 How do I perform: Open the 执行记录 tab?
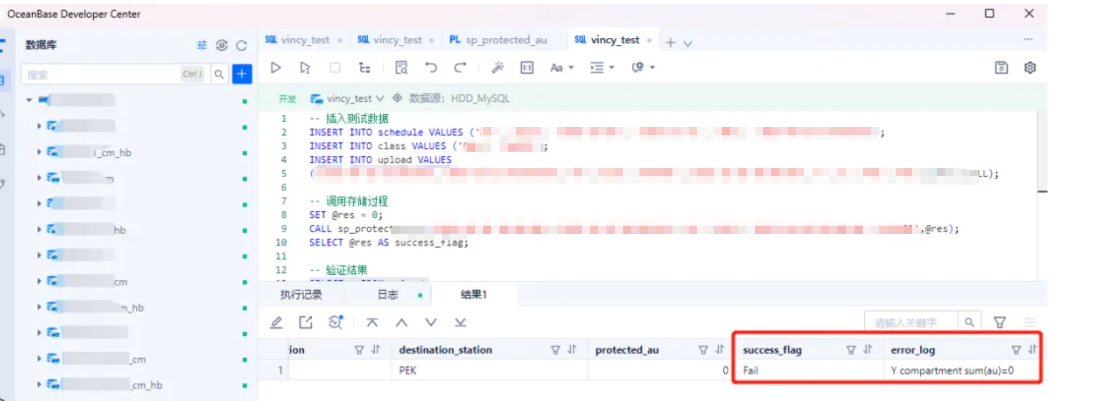pos(301,295)
